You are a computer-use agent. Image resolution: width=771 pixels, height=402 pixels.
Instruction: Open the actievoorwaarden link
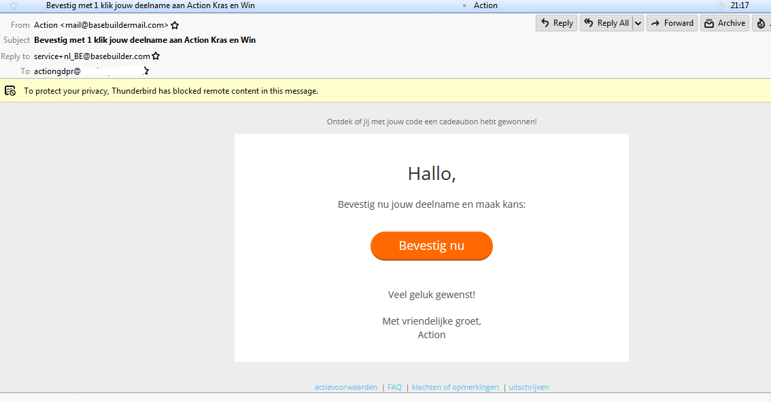tap(346, 387)
